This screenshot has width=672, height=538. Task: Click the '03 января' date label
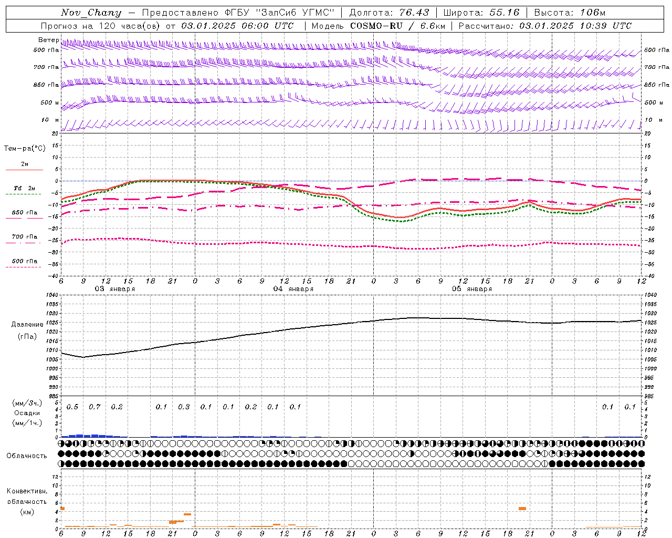click(x=114, y=289)
